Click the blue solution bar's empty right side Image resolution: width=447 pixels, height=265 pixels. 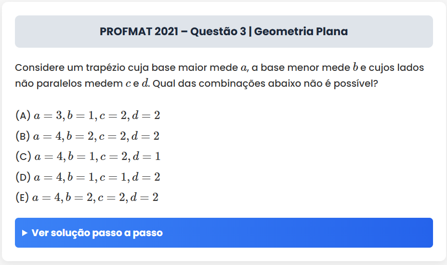(x=337, y=233)
